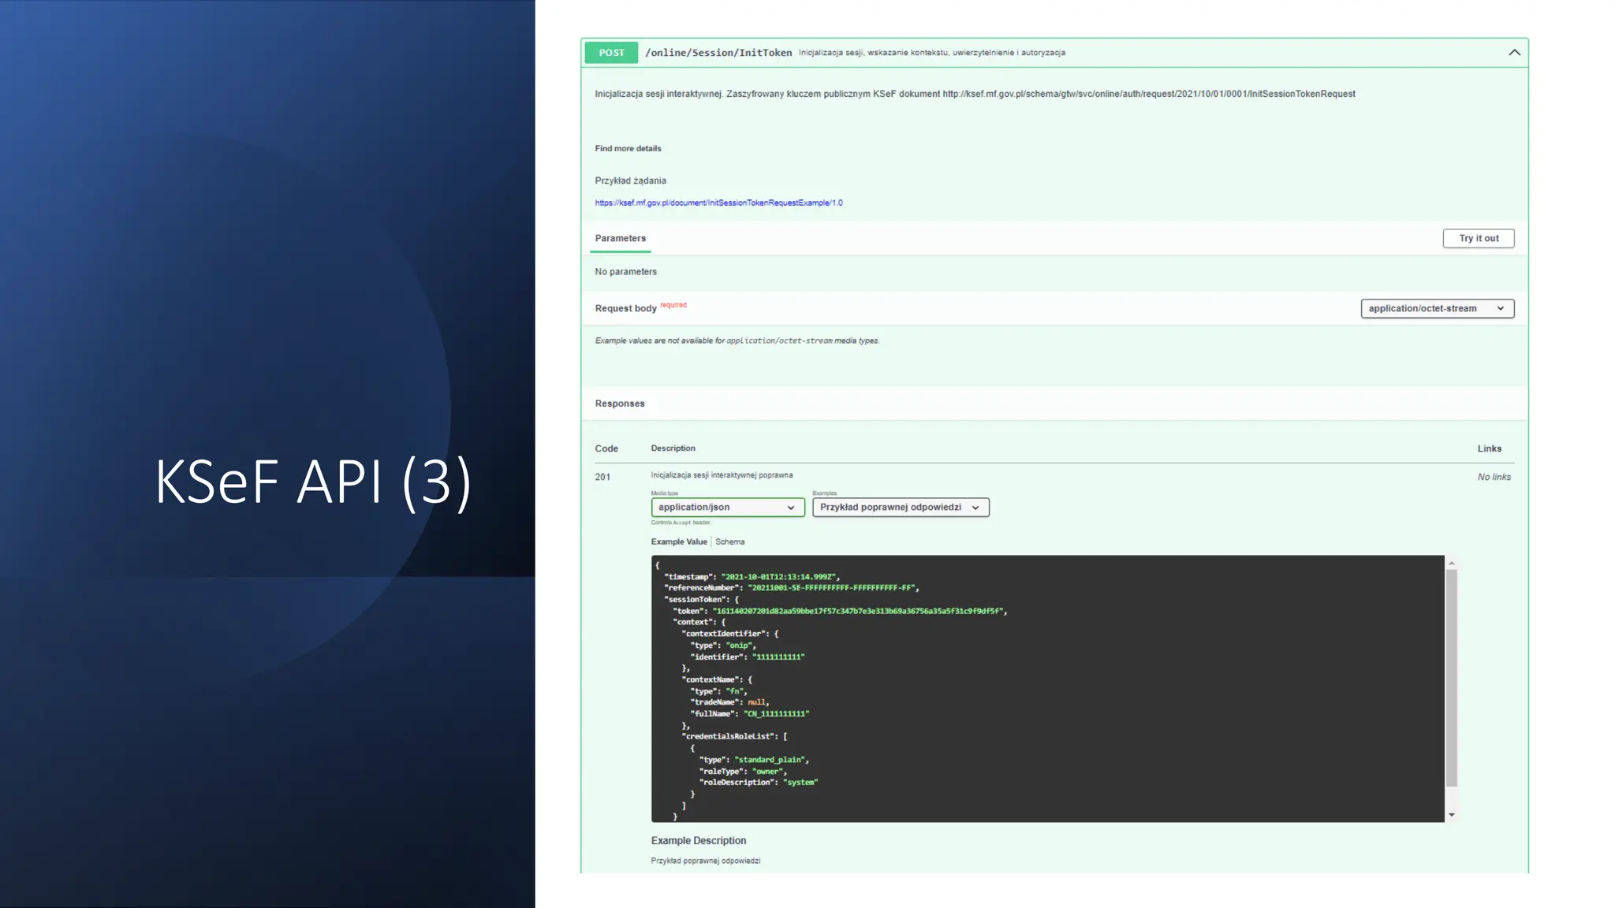
Task: Click the Request body label
Action: coord(625,308)
